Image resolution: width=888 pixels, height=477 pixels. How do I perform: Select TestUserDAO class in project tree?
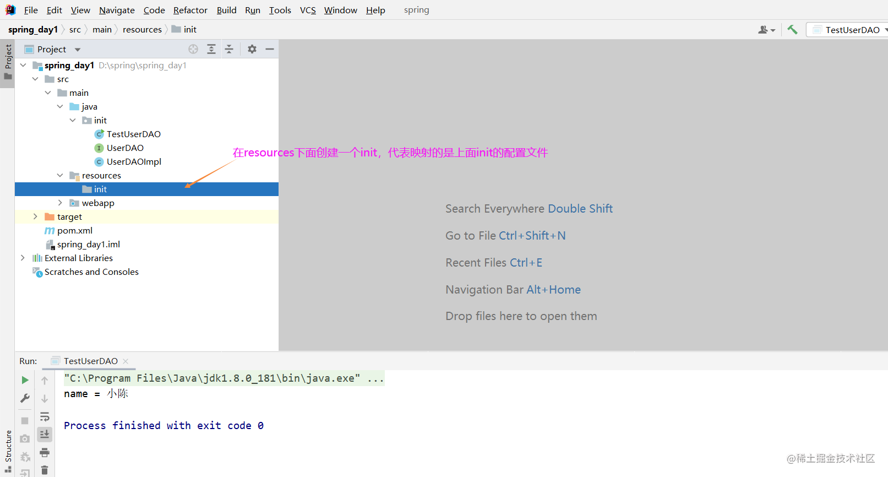tap(133, 134)
